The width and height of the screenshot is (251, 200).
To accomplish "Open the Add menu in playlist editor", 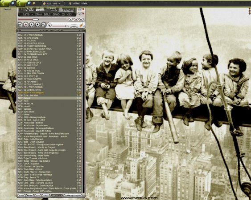I will click(21, 195).
